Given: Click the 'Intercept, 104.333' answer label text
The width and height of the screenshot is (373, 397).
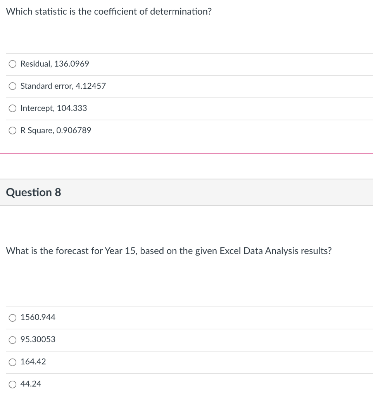Looking at the screenshot, I should (x=54, y=108).
